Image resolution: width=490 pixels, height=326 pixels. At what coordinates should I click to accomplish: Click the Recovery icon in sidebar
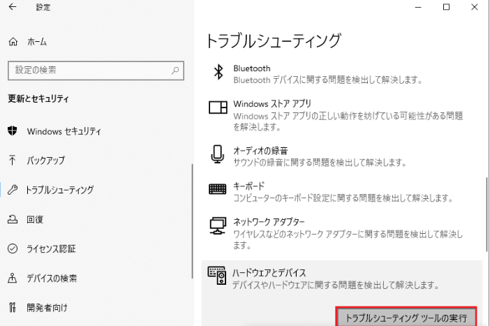pyautogui.click(x=13, y=219)
